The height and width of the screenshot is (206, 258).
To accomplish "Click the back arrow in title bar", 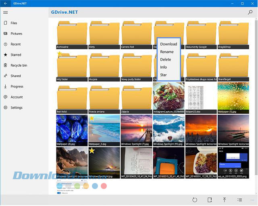I will (5, 3).
